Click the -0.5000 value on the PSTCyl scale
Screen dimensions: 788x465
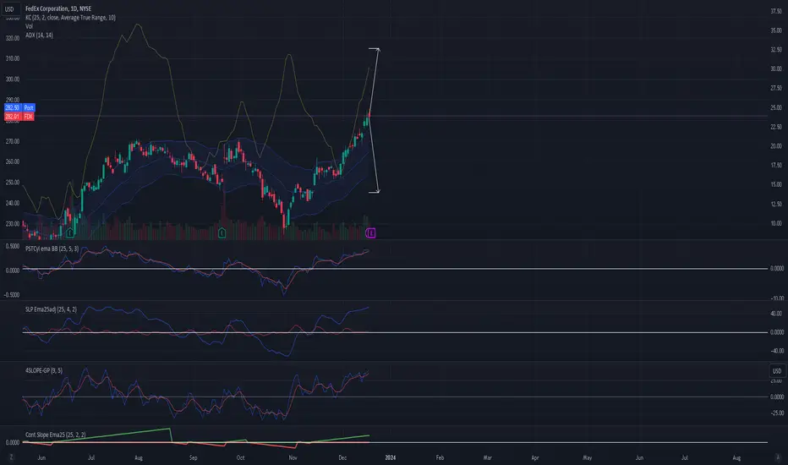(12, 294)
